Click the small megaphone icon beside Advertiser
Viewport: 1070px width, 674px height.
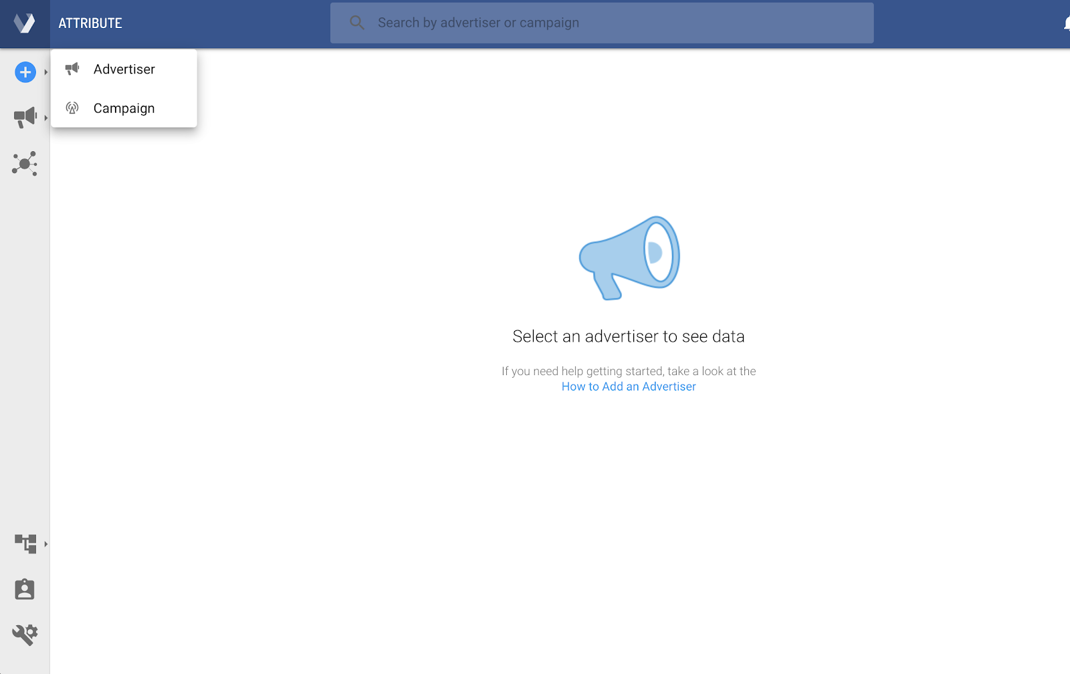point(72,69)
